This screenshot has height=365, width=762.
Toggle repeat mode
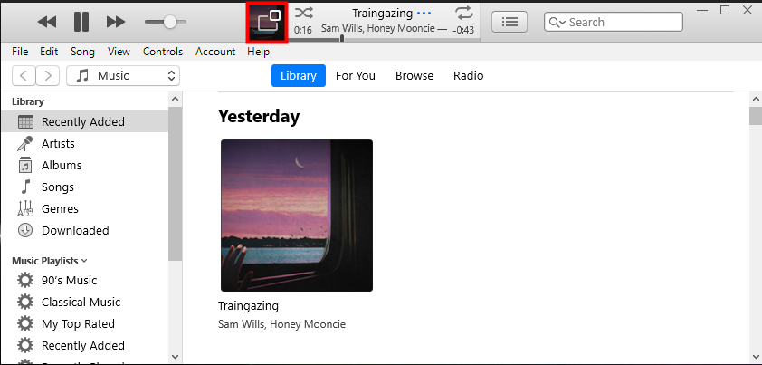point(463,13)
